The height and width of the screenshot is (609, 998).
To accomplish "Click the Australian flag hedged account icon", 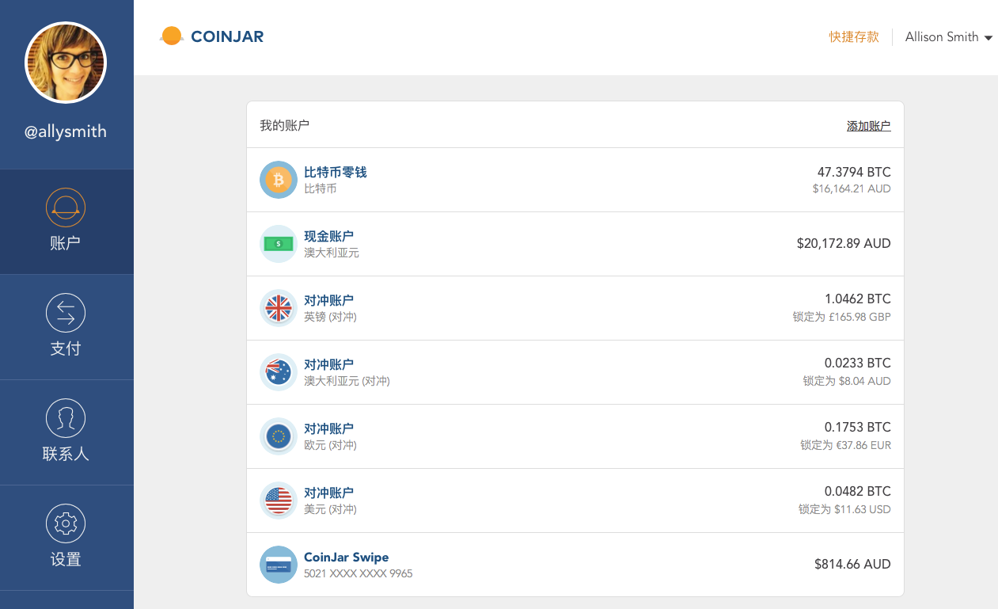I will point(279,372).
